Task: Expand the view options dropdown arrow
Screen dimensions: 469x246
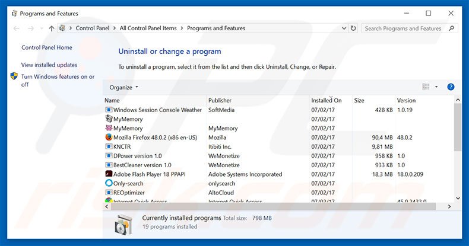Action: 436,87
